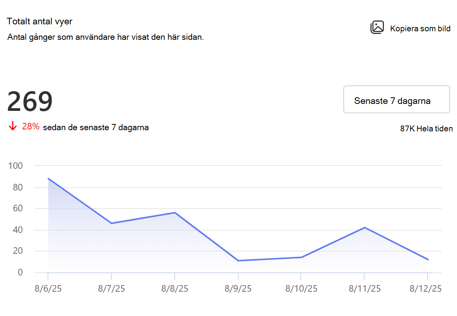Click the Totalt antal vyer heading
Screen dimensions: 457x316
[40, 21]
